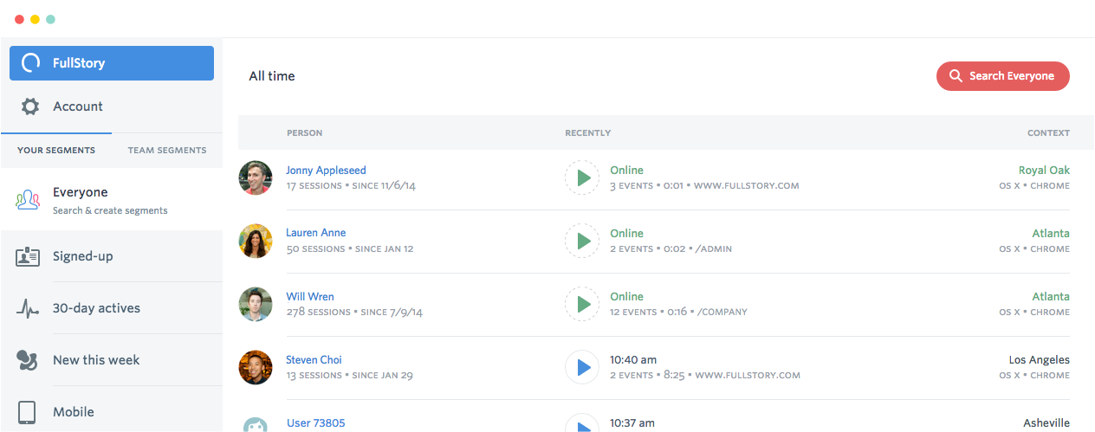Switch to the Your Segments tab
This screenshot has height=432, width=1095.
56,151
